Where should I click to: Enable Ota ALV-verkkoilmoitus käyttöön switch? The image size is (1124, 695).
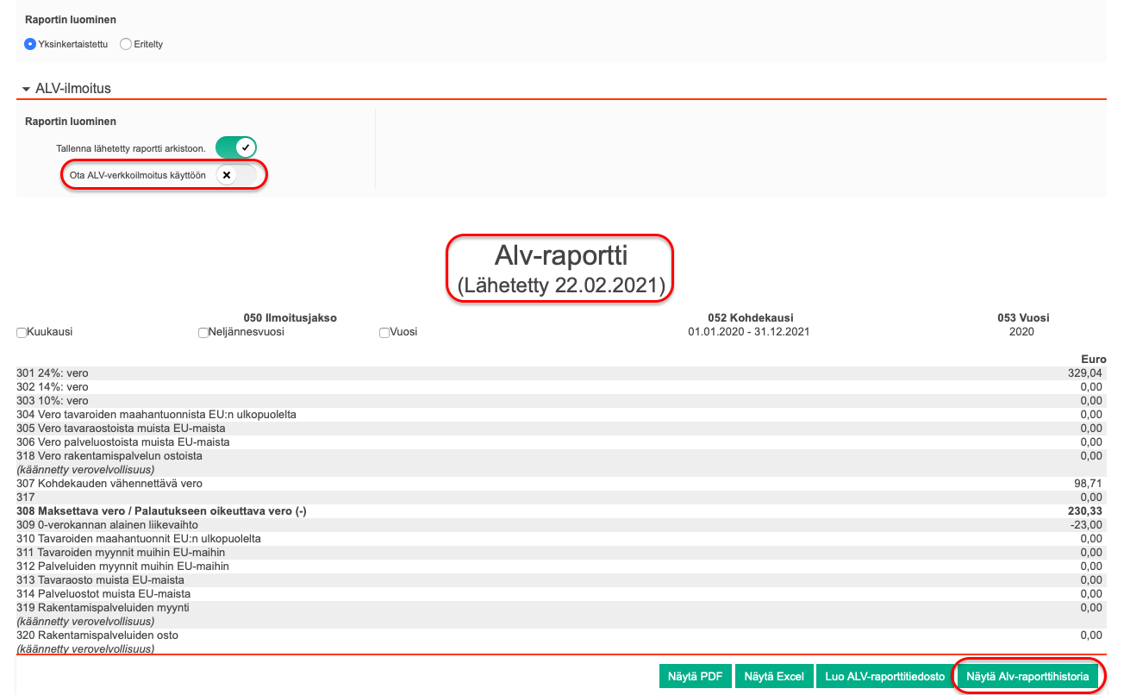pyautogui.click(x=235, y=175)
